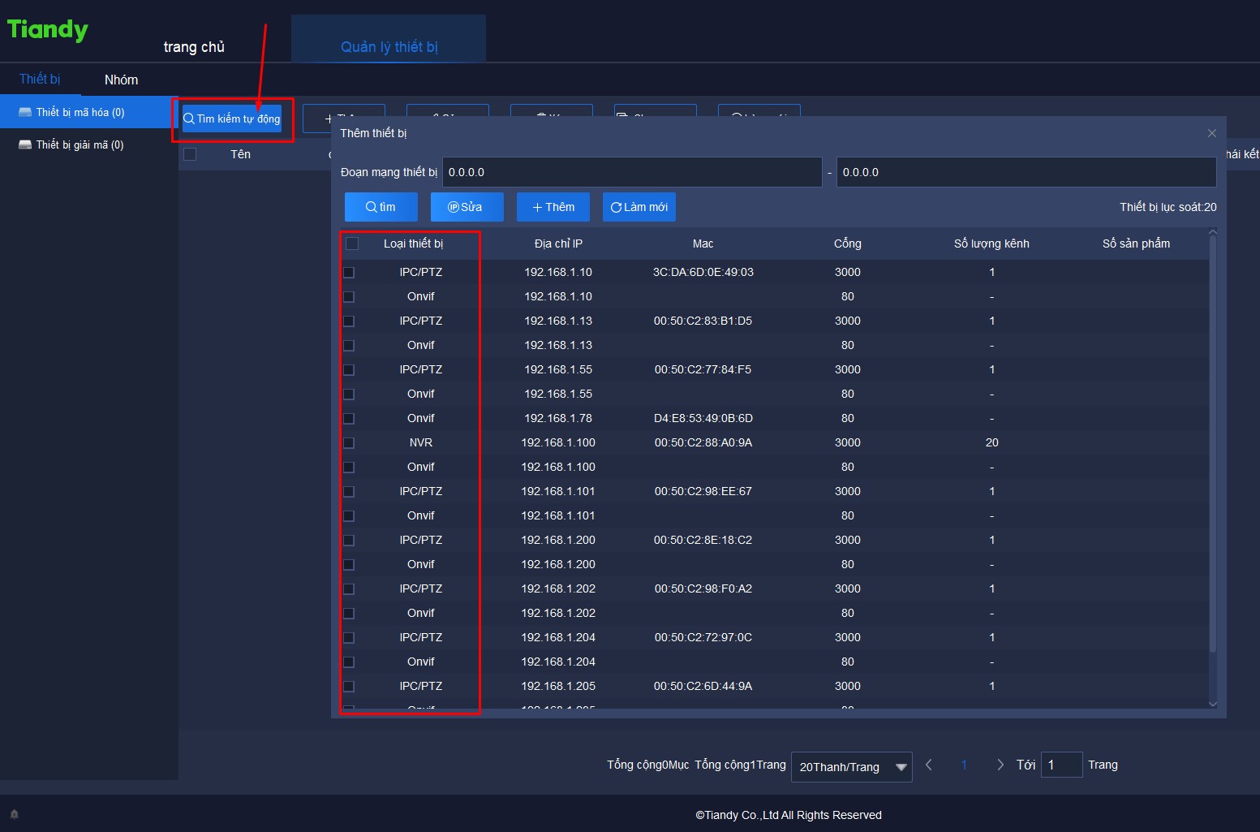Click the Làm mới refresh button

639,207
